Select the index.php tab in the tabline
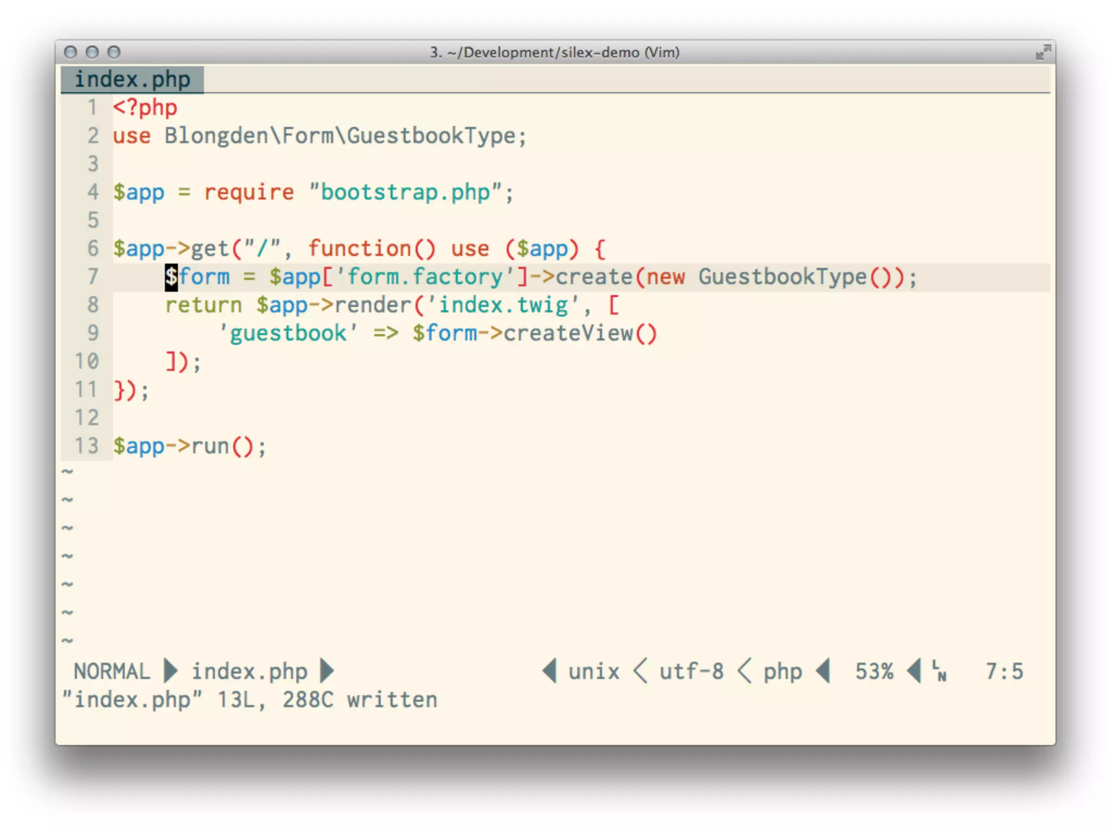The height and width of the screenshot is (833, 1111). [132, 80]
